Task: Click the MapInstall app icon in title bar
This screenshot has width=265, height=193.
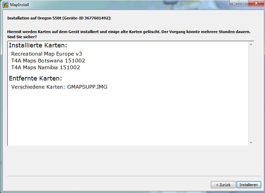Action: click(x=5, y=4)
